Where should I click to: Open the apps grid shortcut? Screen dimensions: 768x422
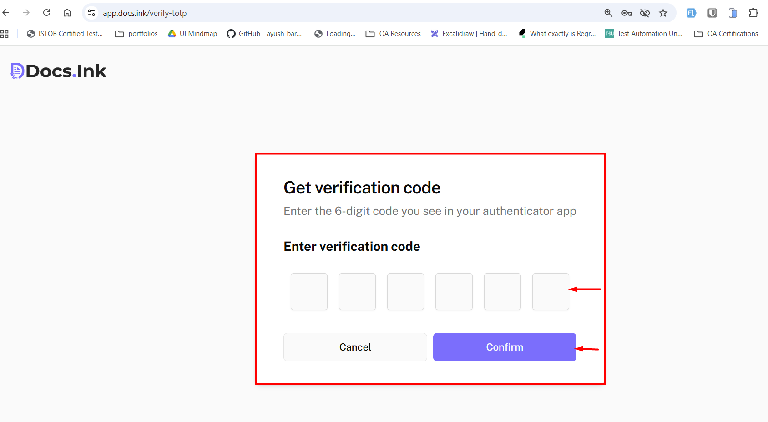coord(5,34)
